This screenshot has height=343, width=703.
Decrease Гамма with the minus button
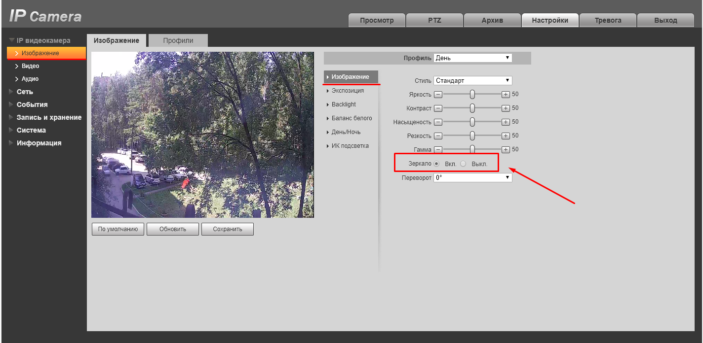click(437, 149)
